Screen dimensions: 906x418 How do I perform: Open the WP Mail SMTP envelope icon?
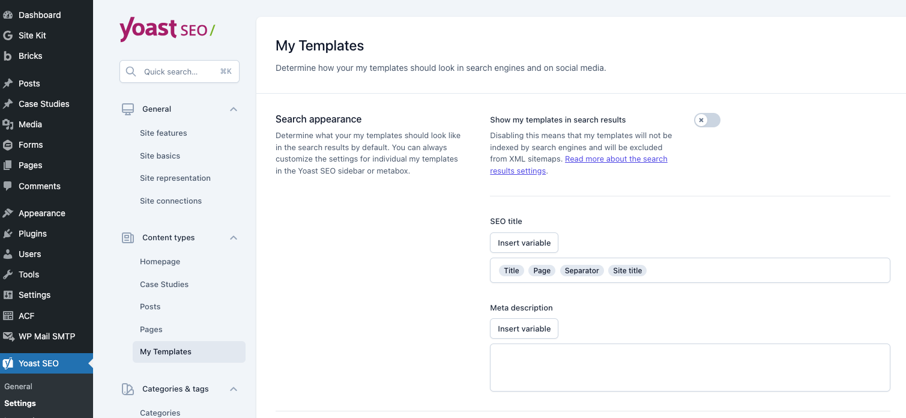click(8, 336)
